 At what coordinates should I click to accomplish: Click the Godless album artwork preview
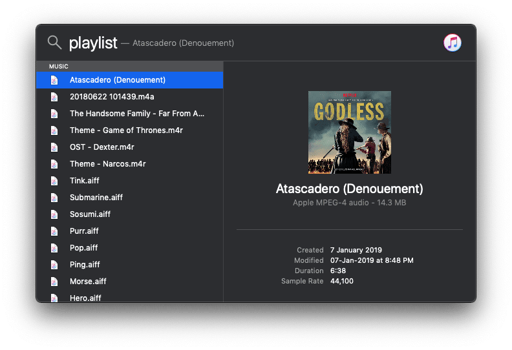pyautogui.click(x=349, y=132)
